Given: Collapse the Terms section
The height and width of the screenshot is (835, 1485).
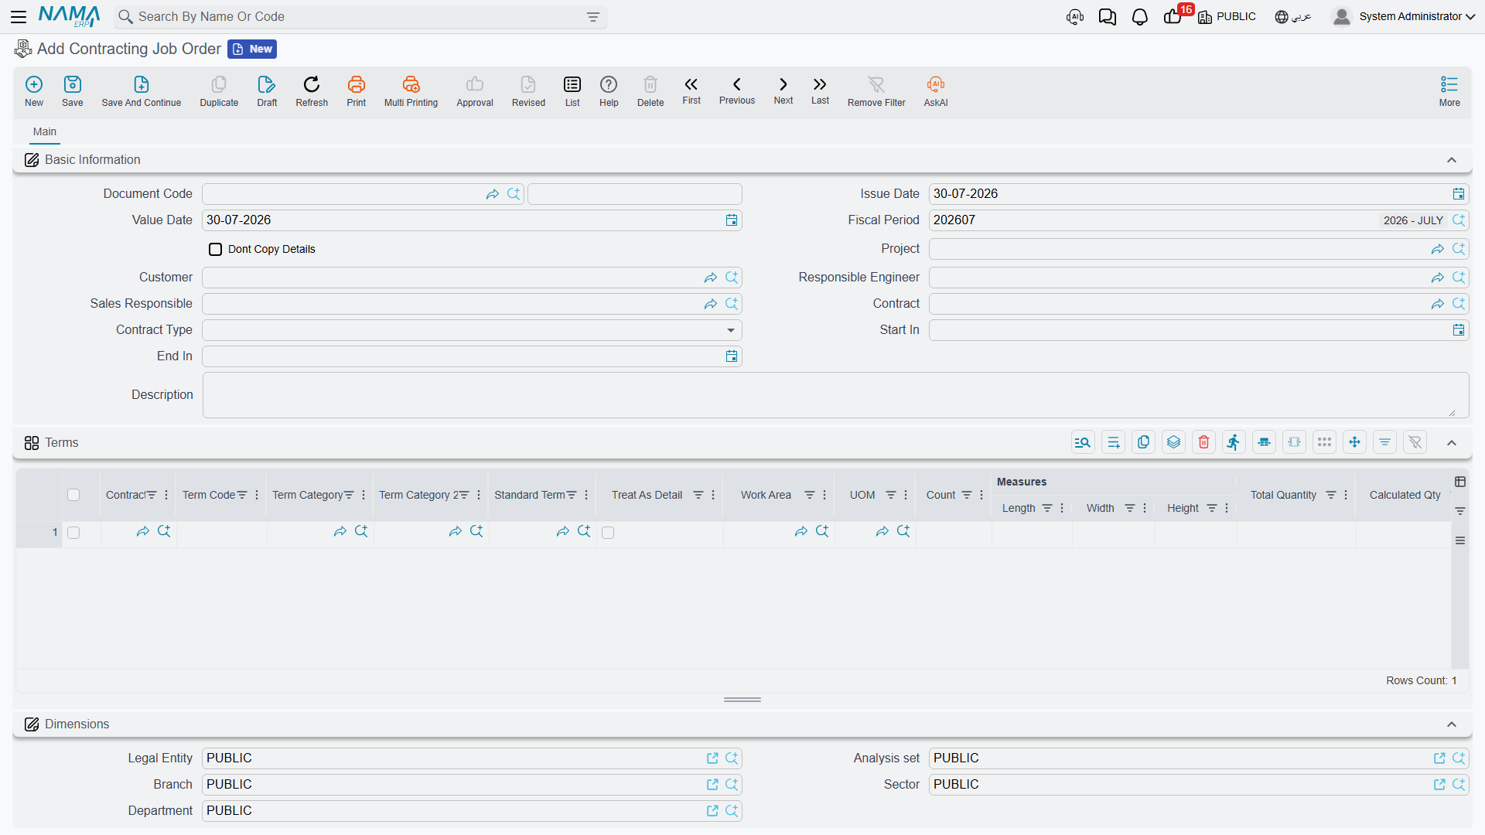Looking at the screenshot, I should tap(1452, 443).
